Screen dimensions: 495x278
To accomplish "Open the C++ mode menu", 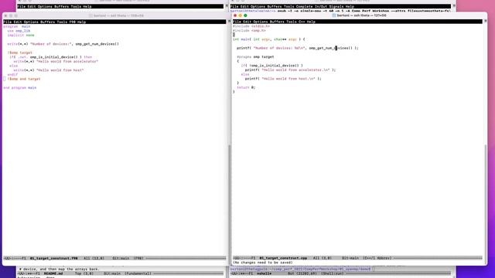I will (x=302, y=22).
